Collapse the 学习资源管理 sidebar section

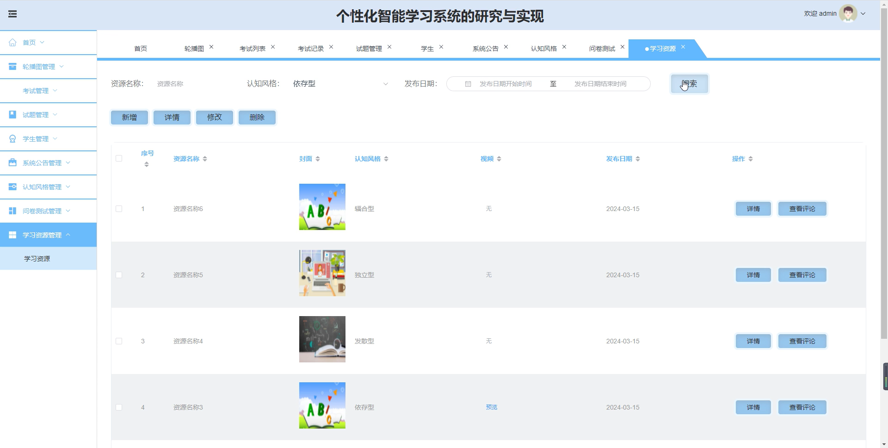[67, 235]
